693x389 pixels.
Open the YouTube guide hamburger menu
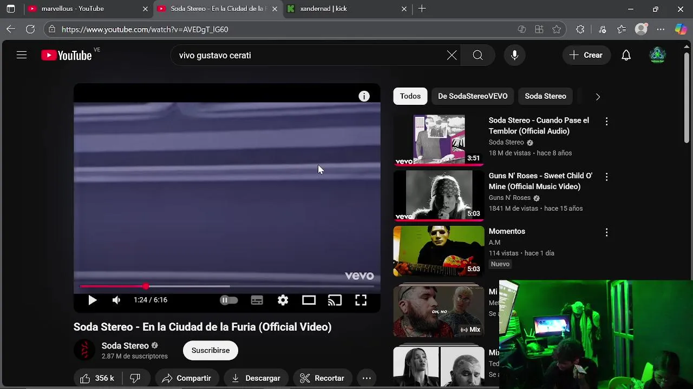tap(22, 55)
